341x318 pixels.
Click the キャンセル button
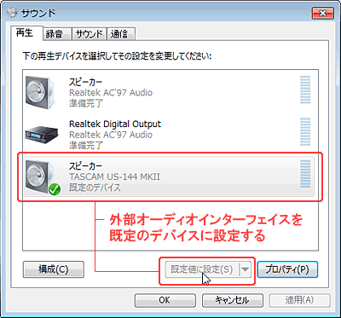[x=233, y=300]
